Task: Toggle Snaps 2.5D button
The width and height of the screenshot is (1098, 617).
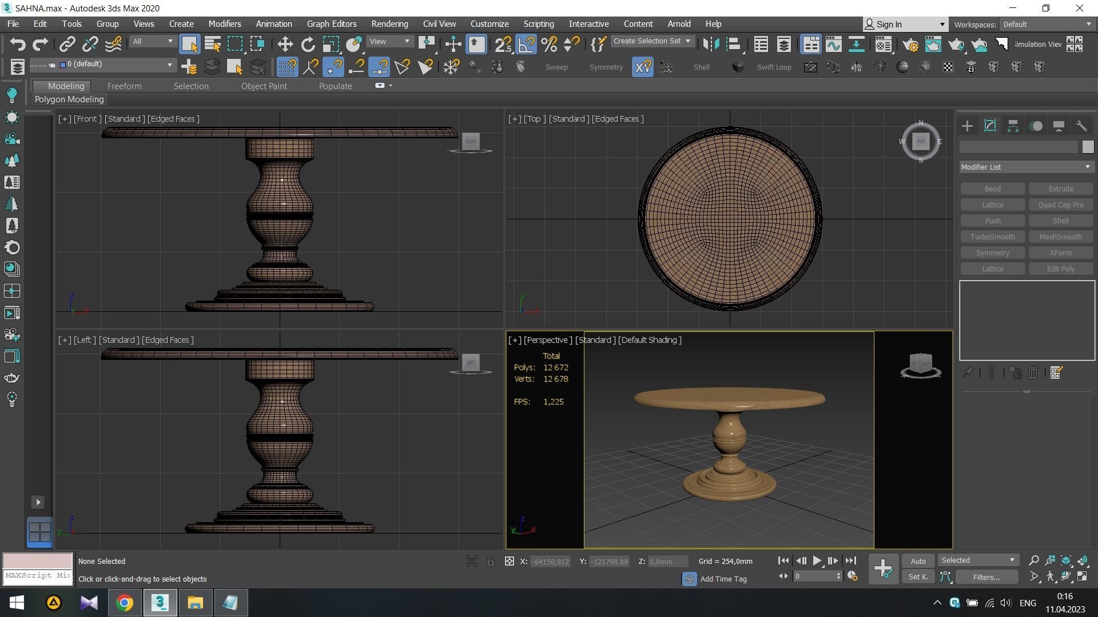Action: coord(503,45)
